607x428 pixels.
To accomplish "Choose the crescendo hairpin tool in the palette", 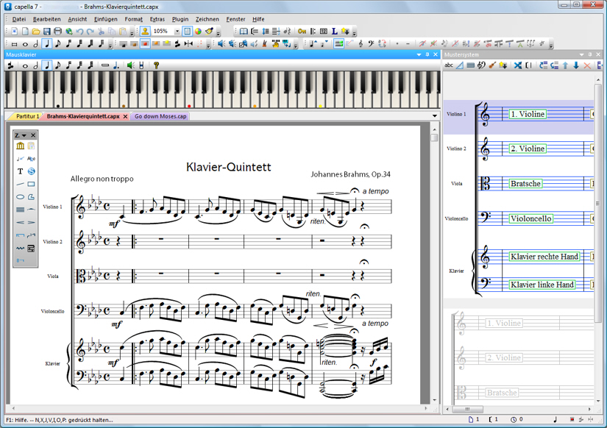I will [20, 222].
